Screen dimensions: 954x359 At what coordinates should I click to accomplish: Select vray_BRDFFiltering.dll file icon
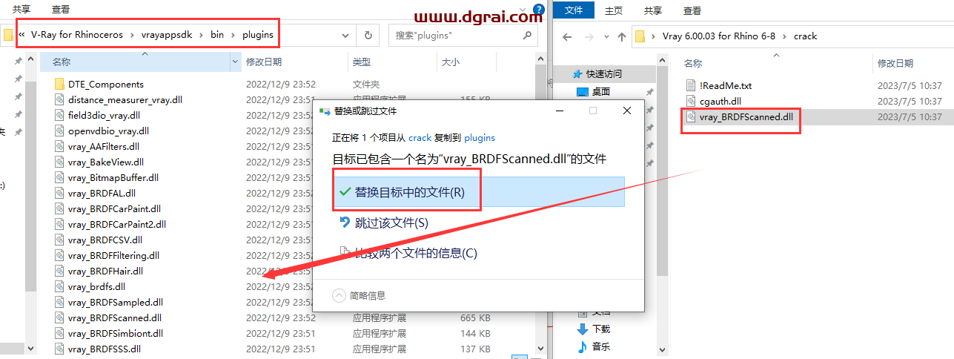pyautogui.click(x=60, y=255)
